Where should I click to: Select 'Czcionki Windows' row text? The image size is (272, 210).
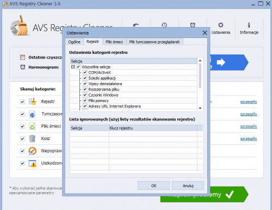point(103,95)
